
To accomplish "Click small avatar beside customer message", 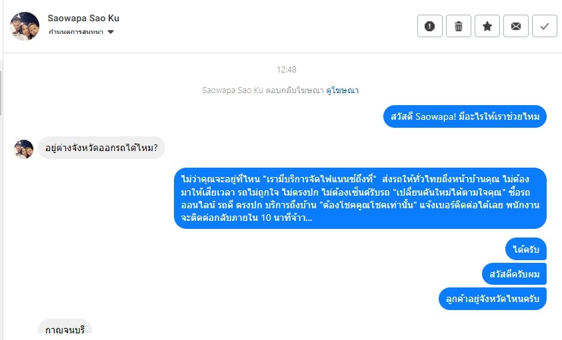I will tap(24, 149).
